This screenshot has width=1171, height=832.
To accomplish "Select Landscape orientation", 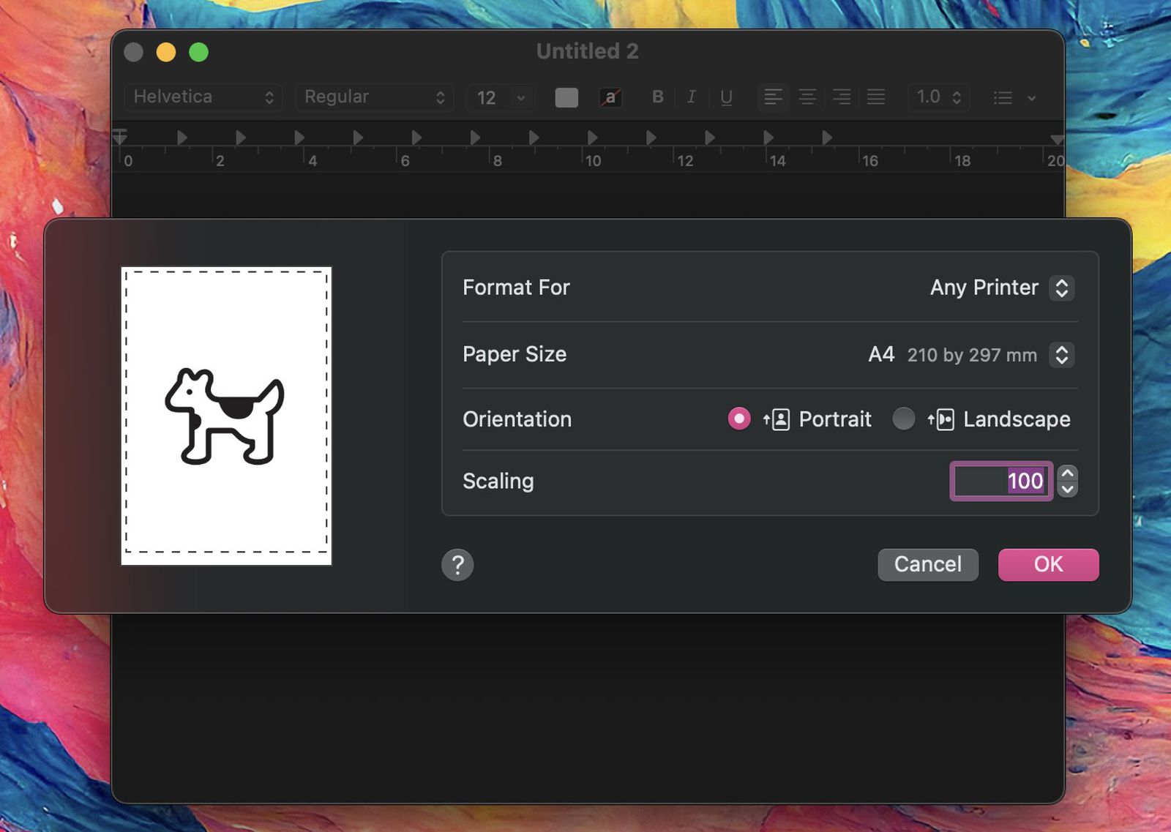I will click(x=905, y=419).
